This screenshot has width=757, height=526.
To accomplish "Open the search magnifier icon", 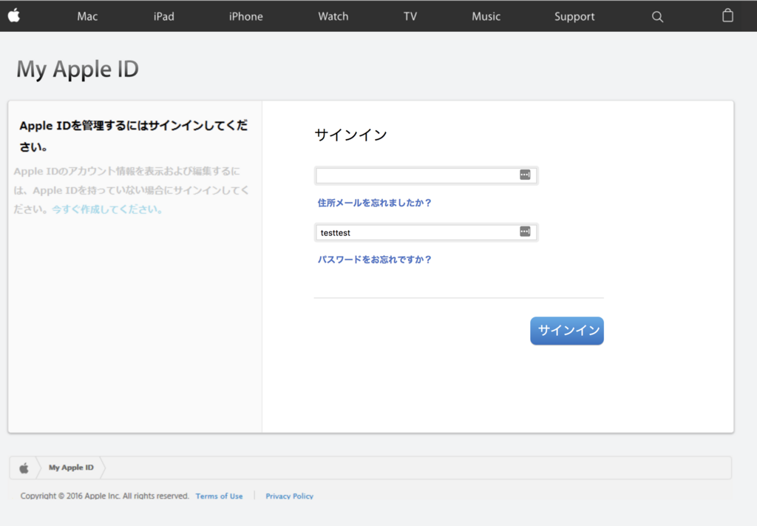I will pyautogui.click(x=657, y=17).
